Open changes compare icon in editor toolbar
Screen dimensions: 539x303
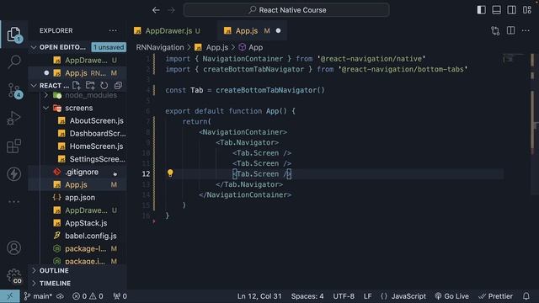495,30
